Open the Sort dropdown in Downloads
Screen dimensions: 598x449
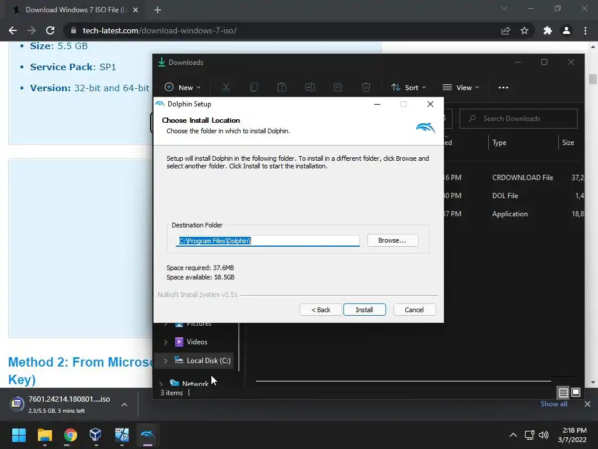click(408, 88)
